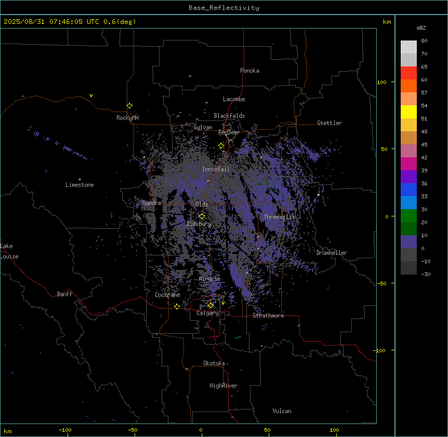The image size is (448, 437).
Task: Click the 80 value on the dBZ scale
Action: pyautogui.click(x=424, y=41)
